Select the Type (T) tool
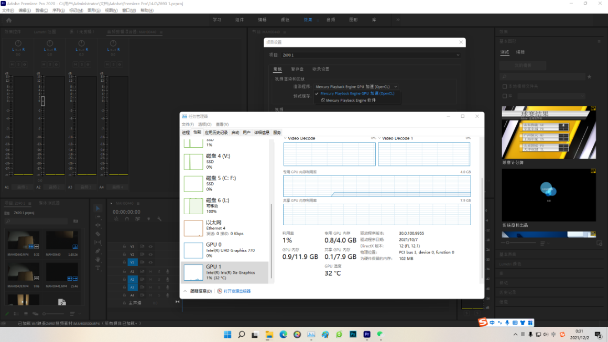 tap(97, 268)
